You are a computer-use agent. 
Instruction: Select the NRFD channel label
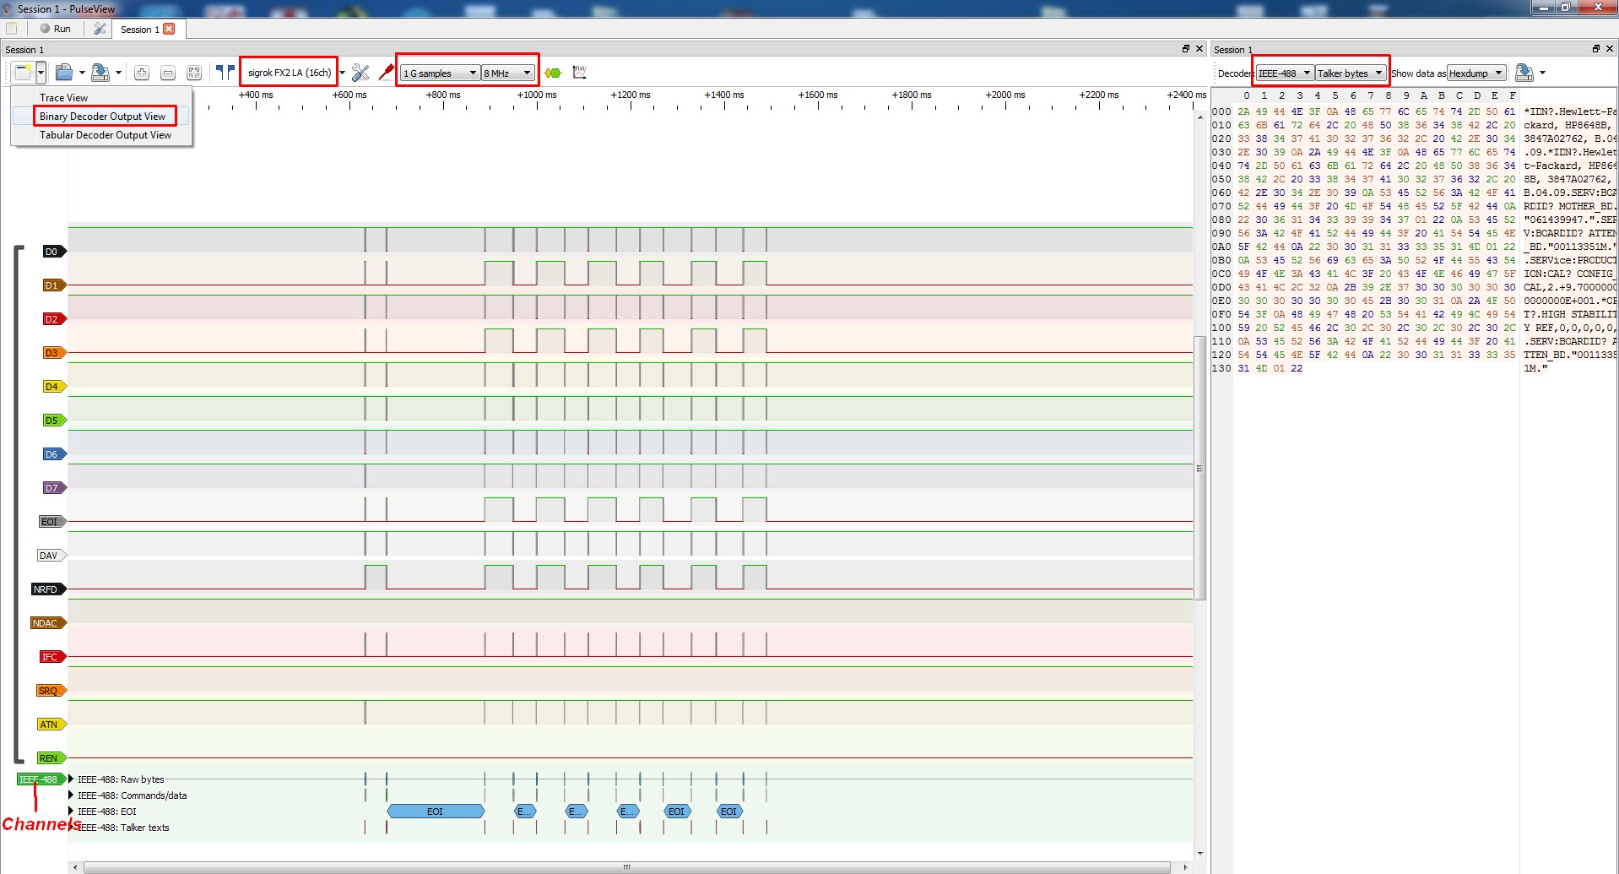click(x=48, y=589)
